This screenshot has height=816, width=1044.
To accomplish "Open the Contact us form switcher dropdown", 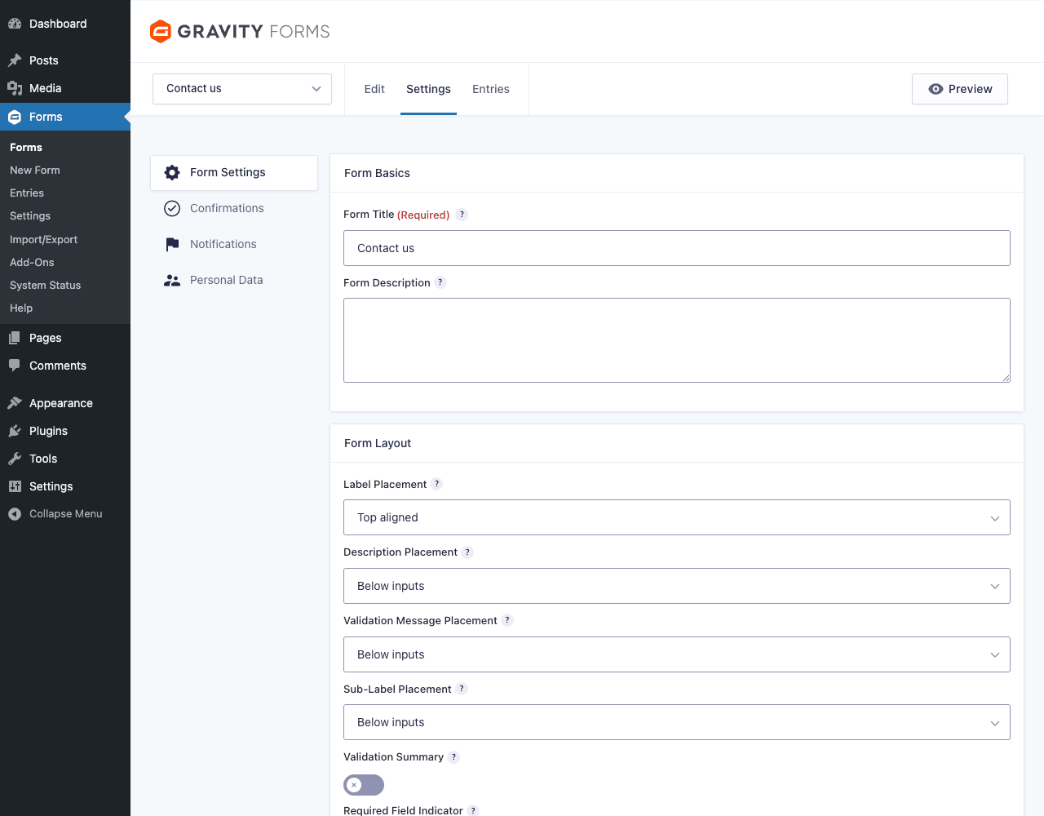I will coord(242,89).
